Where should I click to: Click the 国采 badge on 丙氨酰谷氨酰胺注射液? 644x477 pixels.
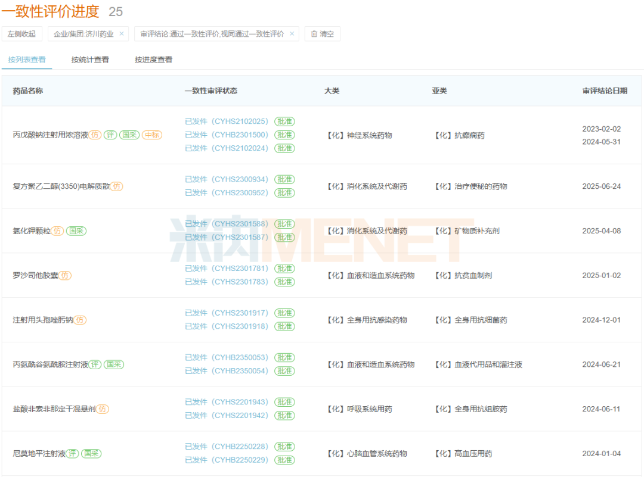[114, 364]
